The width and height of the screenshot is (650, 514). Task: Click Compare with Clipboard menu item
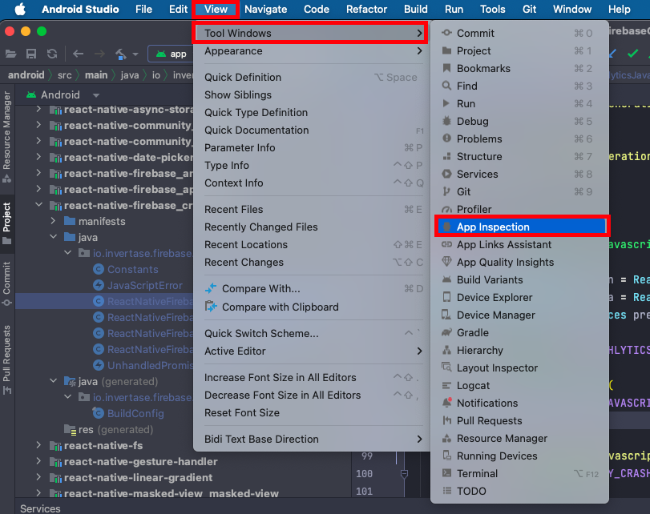310,307
